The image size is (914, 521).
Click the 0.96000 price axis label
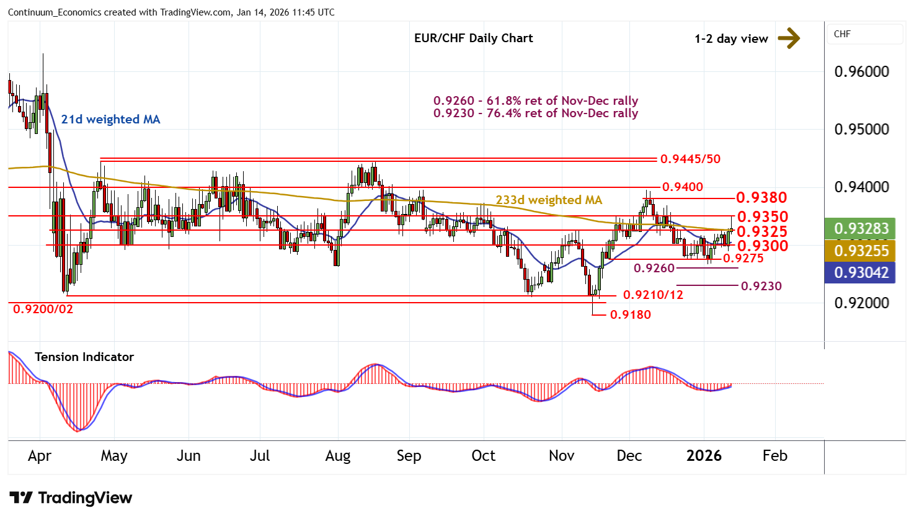pos(861,71)
